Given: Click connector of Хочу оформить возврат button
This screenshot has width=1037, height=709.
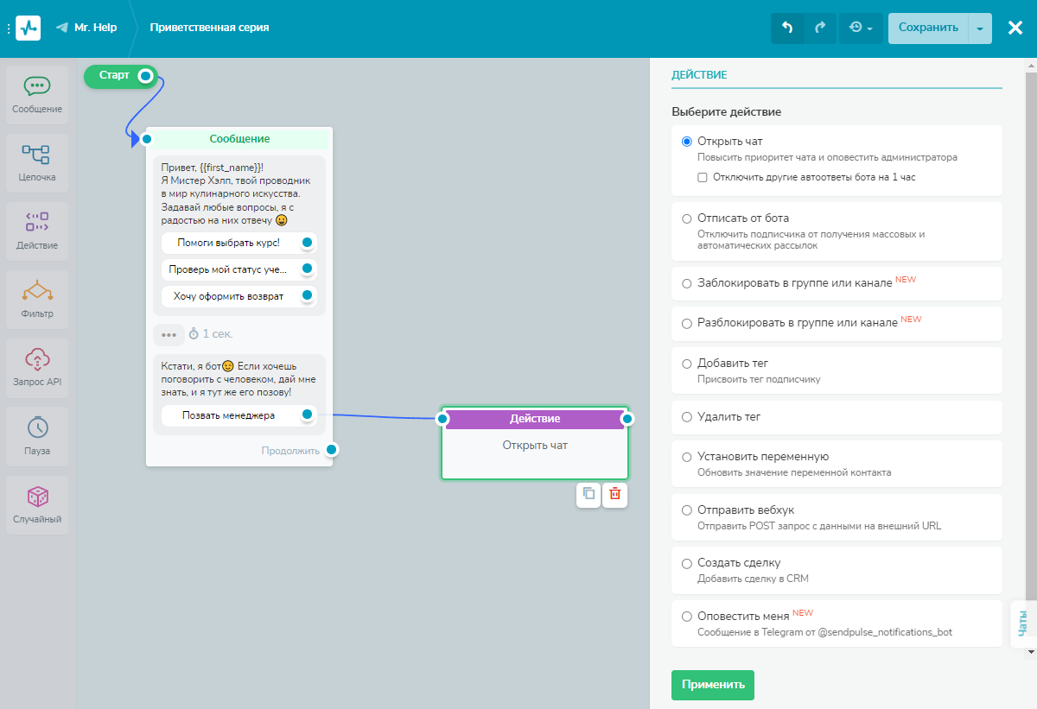Looking at the screenshot, I should click(x=307, y=296).
